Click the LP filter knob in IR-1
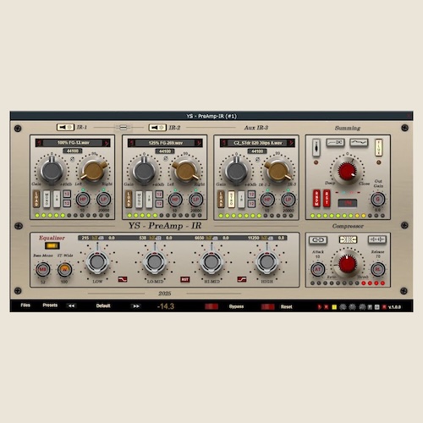The height and width of the screenshot is (423, 423). [x=103, y=199]
